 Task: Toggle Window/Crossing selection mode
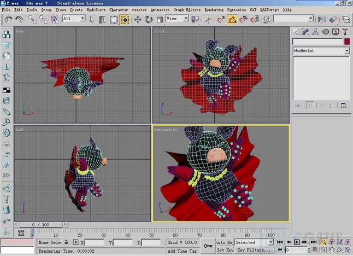pos(125,20)
